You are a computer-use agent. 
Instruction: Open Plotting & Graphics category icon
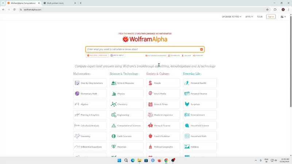click(77, 115)
